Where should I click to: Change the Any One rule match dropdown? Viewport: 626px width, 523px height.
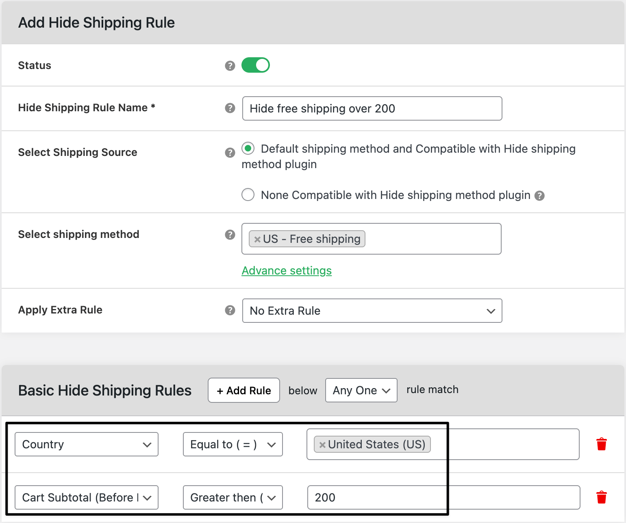[361, 390]
